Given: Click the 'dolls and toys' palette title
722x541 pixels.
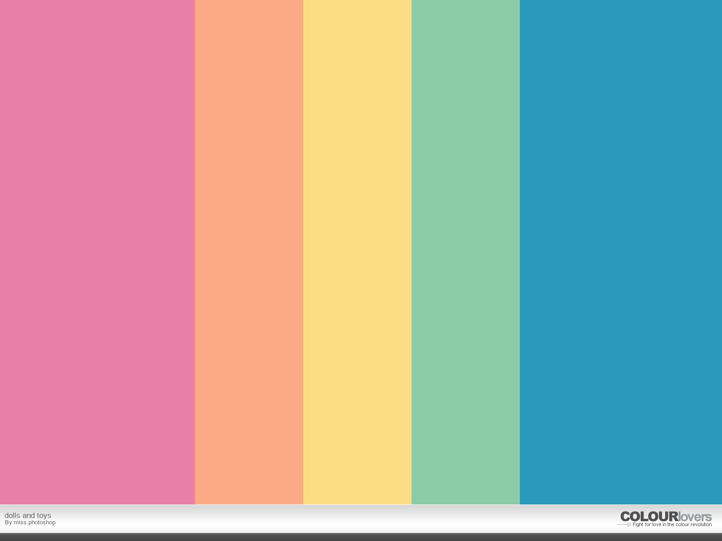Looking at the screenshot, I should pos(28,515).
